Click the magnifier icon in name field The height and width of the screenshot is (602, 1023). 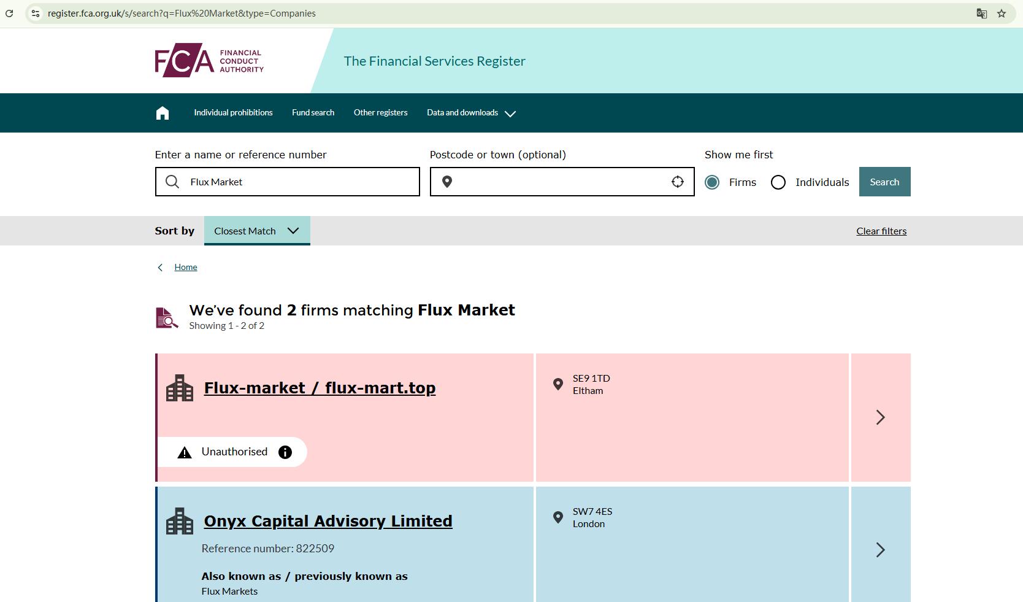pyautogui.click(x=172, y=182)
